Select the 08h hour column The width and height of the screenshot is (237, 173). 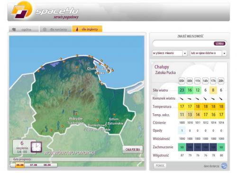coord(190,81)
